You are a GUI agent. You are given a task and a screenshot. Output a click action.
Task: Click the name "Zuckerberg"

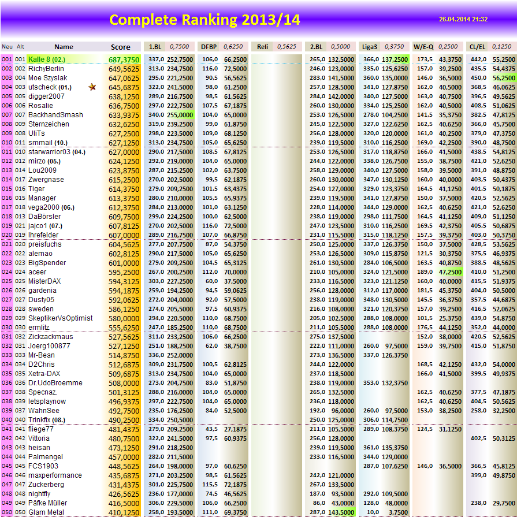tap(46, 484)
